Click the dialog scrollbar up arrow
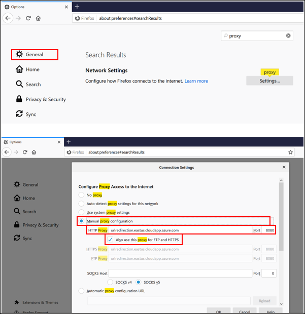 coord(281,180)
